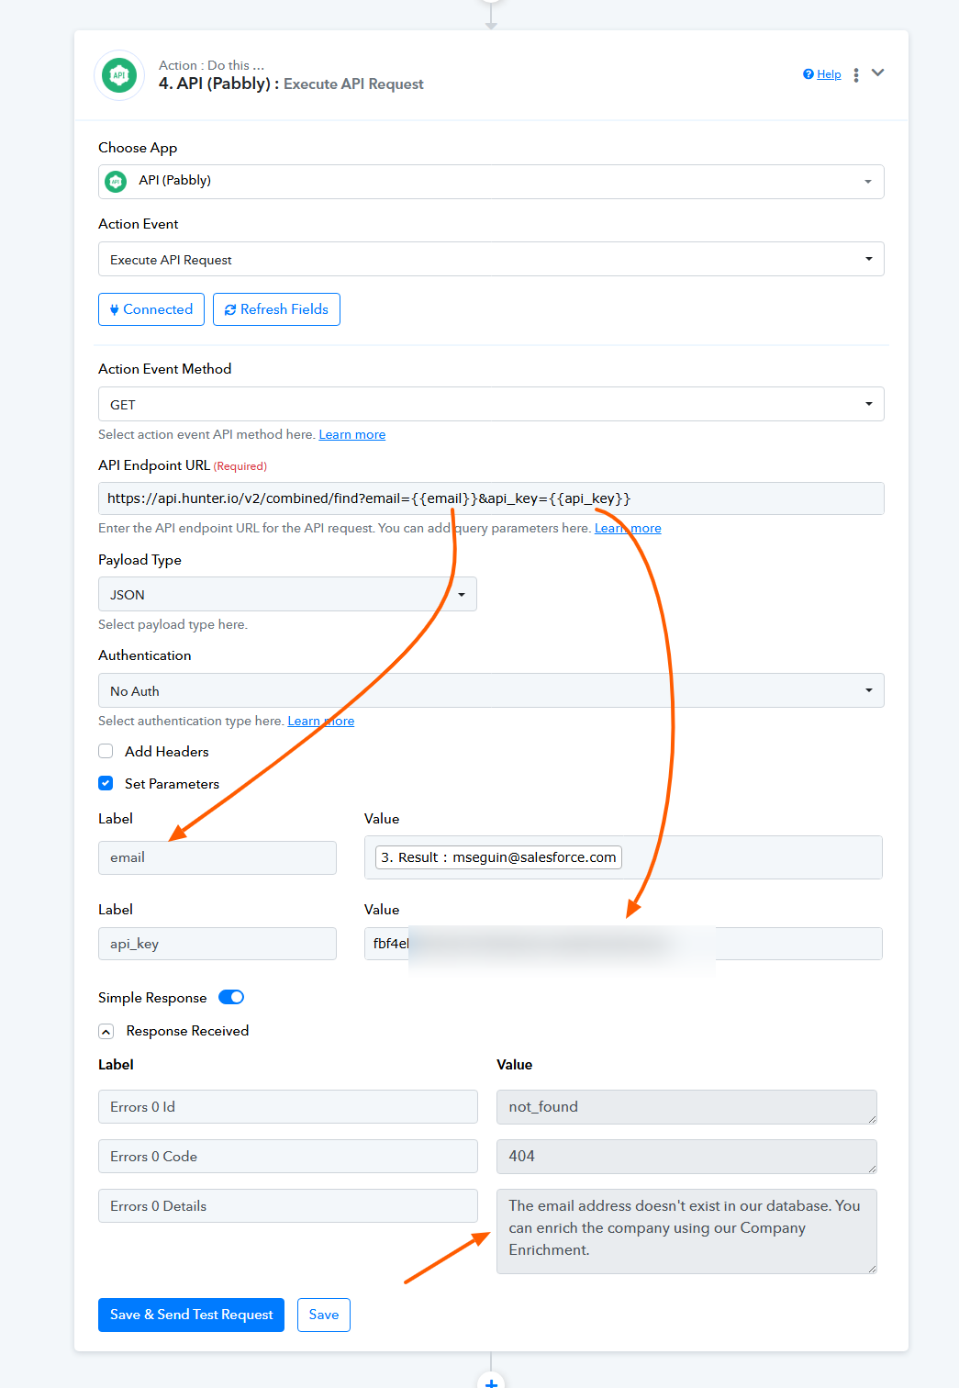Open the Payload Type JSON dropdown
This screenshot has height=1388, width=959.
click(x=287, y=594)
